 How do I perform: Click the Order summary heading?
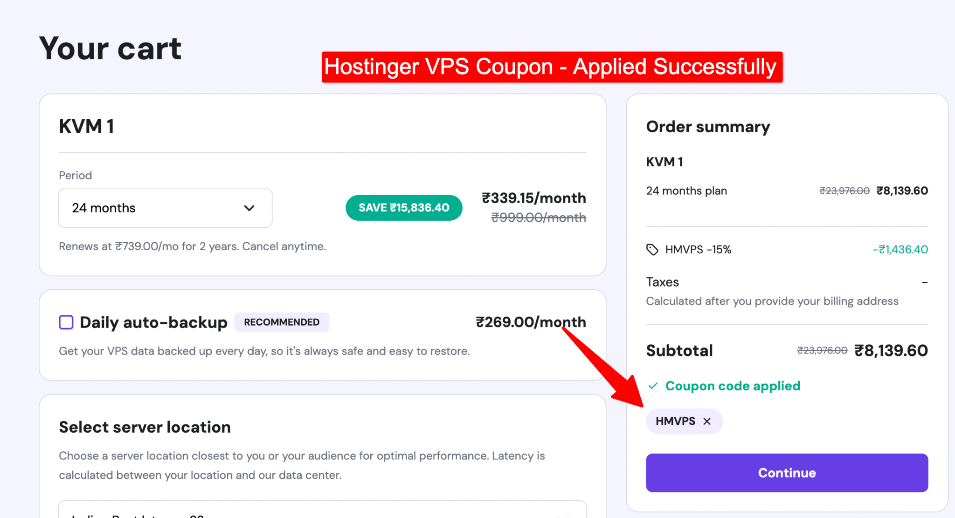point(708,126)
